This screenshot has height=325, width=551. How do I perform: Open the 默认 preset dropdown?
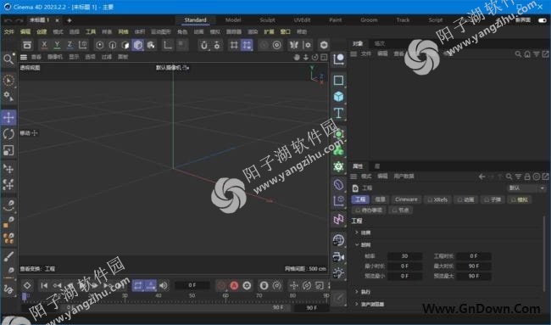coord(526,188)
